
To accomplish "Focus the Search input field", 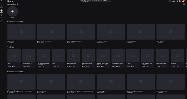I will click(x=96, y=1).
